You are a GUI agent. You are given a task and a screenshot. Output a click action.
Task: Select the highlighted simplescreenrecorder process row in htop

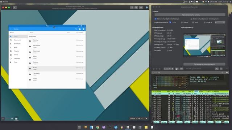190,94
